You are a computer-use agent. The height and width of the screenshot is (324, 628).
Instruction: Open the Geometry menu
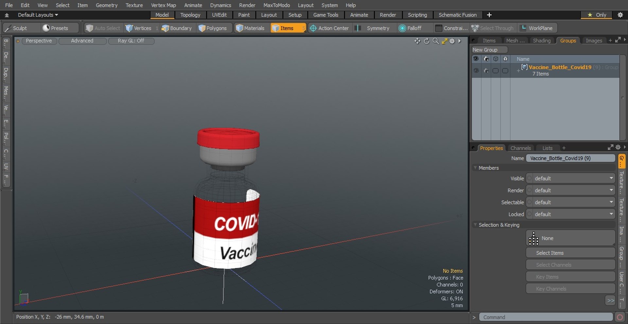coord(107,5)
